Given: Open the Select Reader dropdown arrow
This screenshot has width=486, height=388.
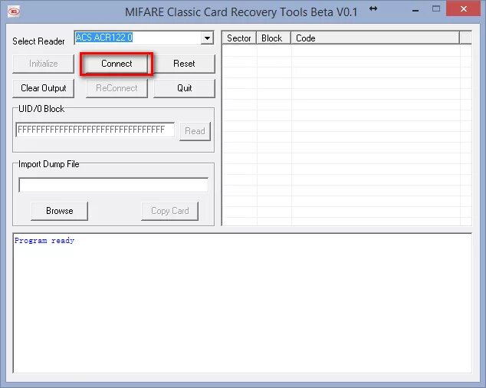Looking at the screenshot, I should point(207,38).
